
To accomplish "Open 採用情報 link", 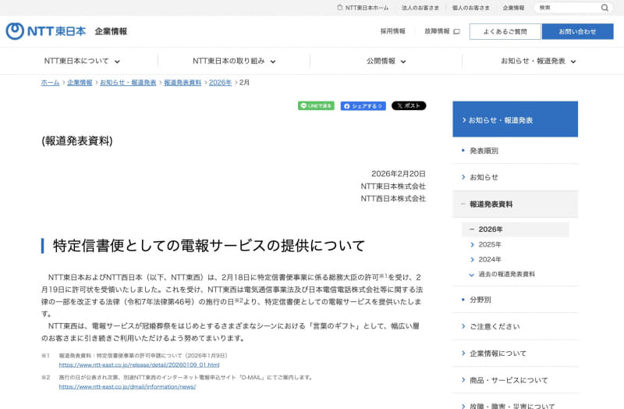I will tap(392, 31).
